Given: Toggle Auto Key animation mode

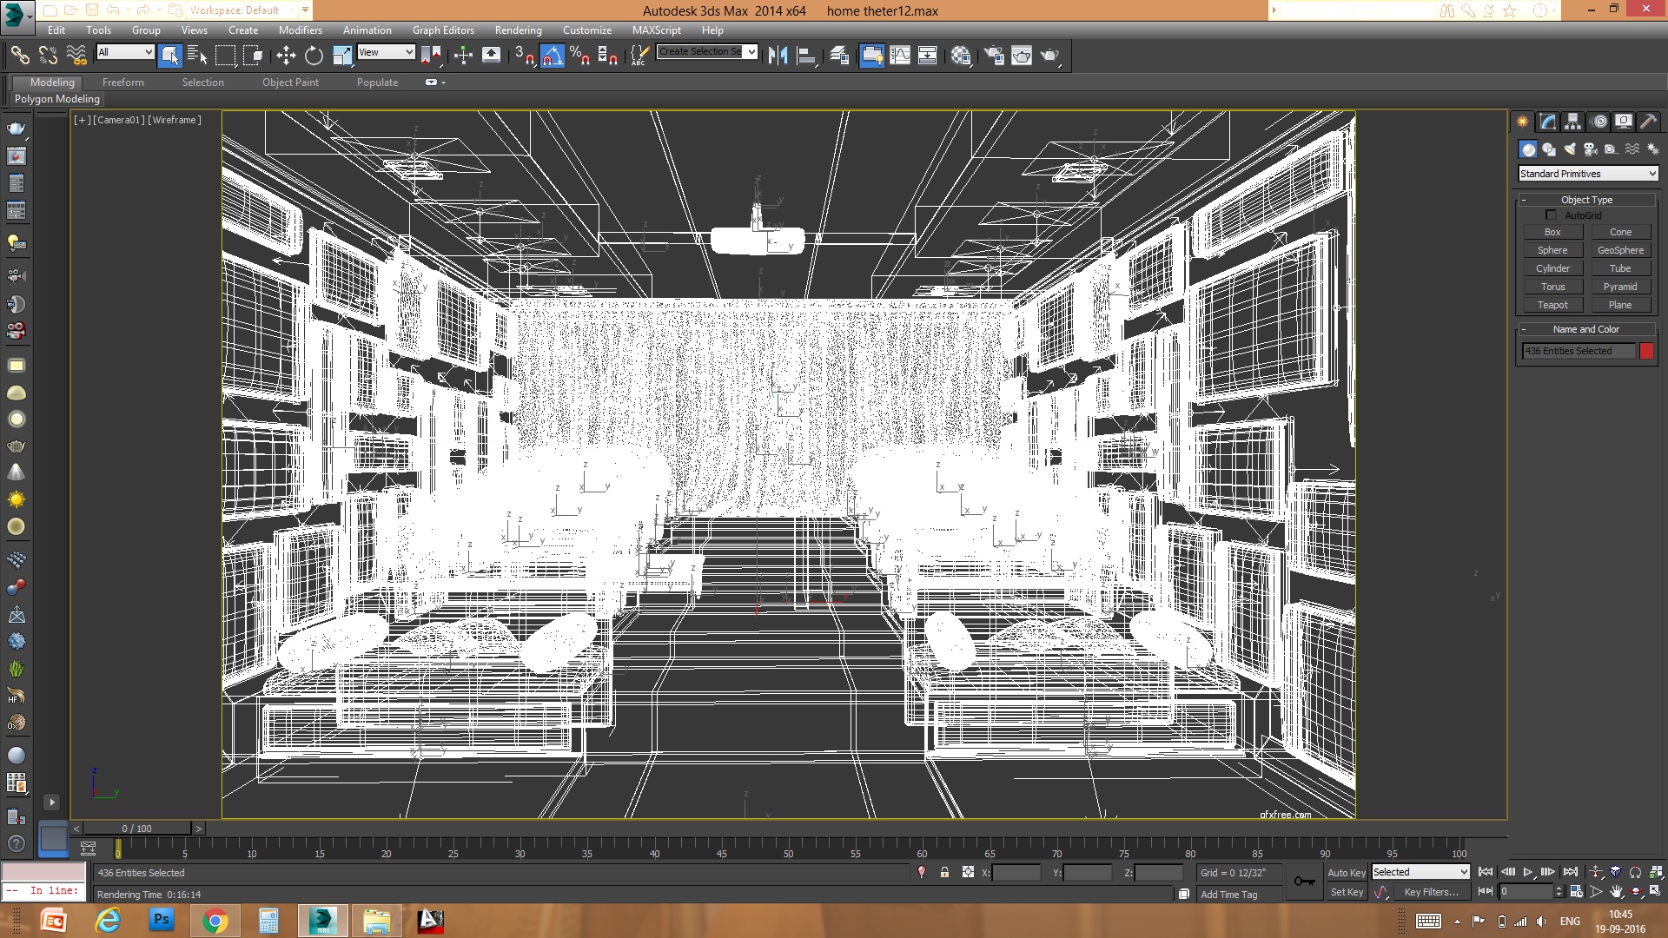Looking at the screenshot, I should (1346, 872).
